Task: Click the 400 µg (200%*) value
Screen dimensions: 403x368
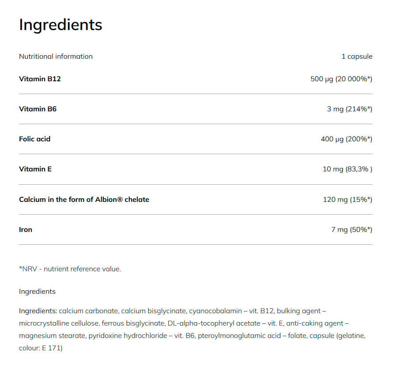Action: click(x=346, y=139)
